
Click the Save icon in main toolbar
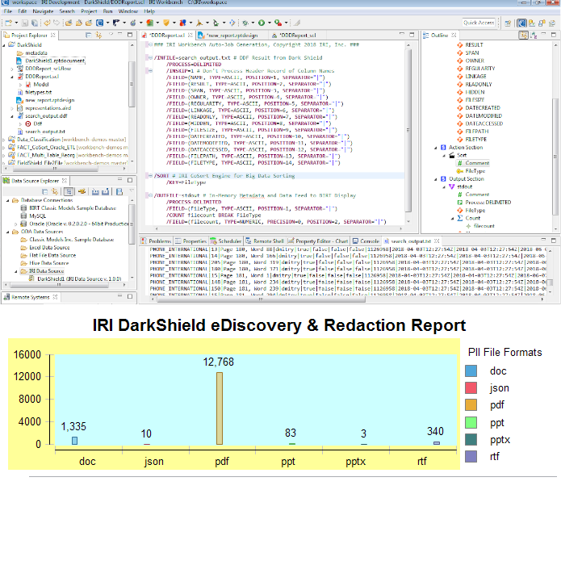[25, 23]
